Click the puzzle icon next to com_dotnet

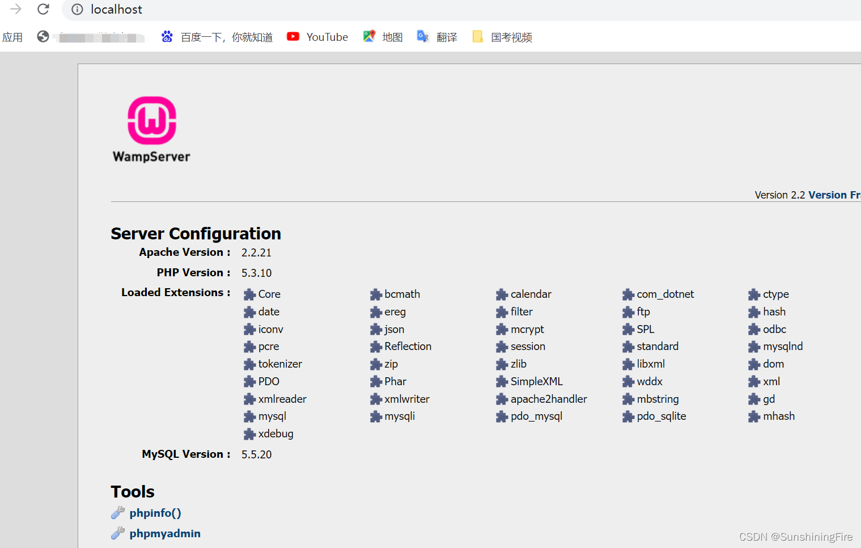[x=628, y=294]
